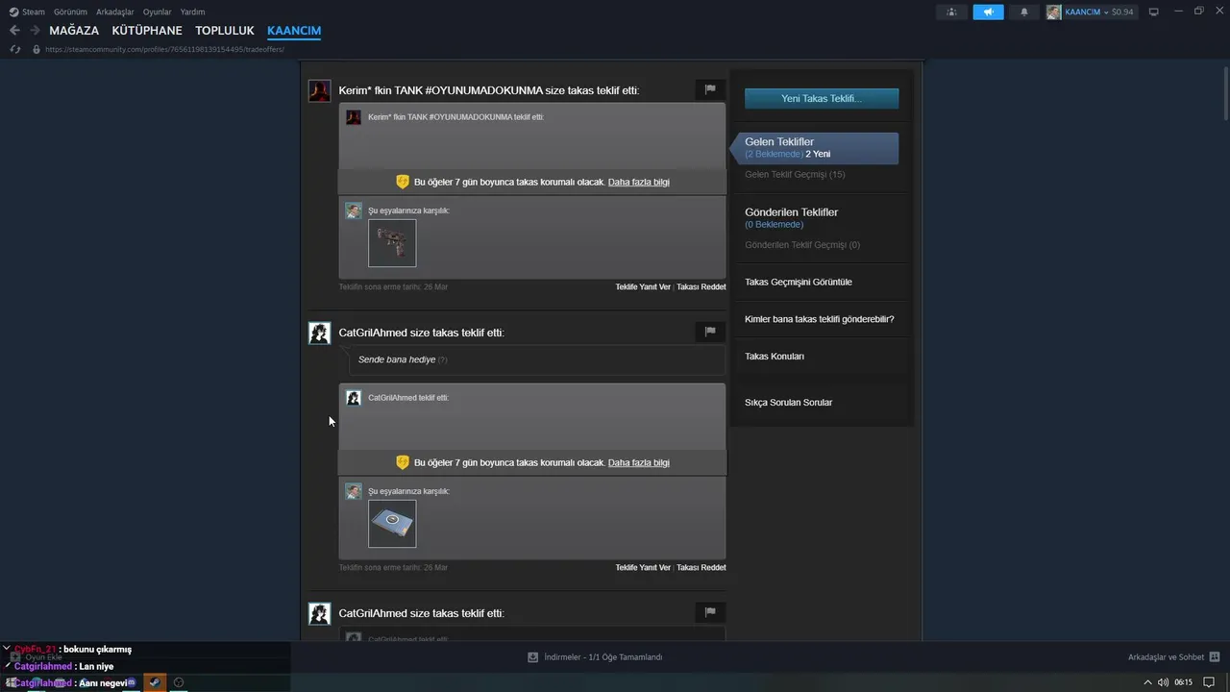Click the $0.94 wallet balance

pyautogui.click(x=1122, y=12)
